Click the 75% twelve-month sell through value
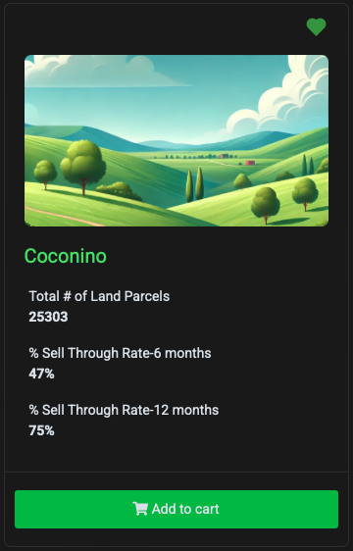 (41, 430)
